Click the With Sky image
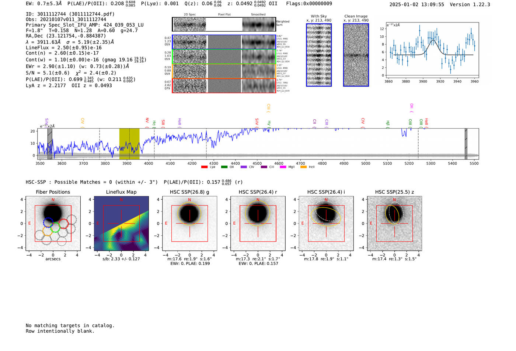Viewport: 516px width, 351px height. coord(319,55)
